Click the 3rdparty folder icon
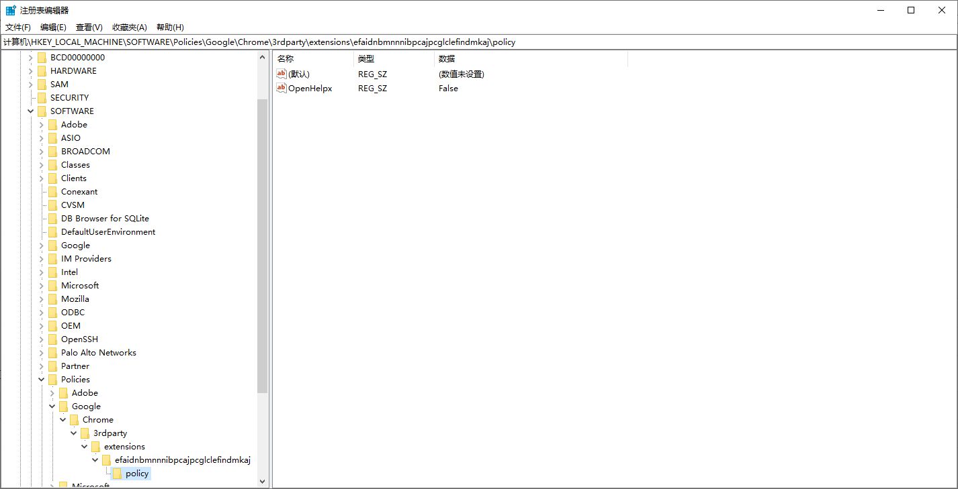 point(85,433)
